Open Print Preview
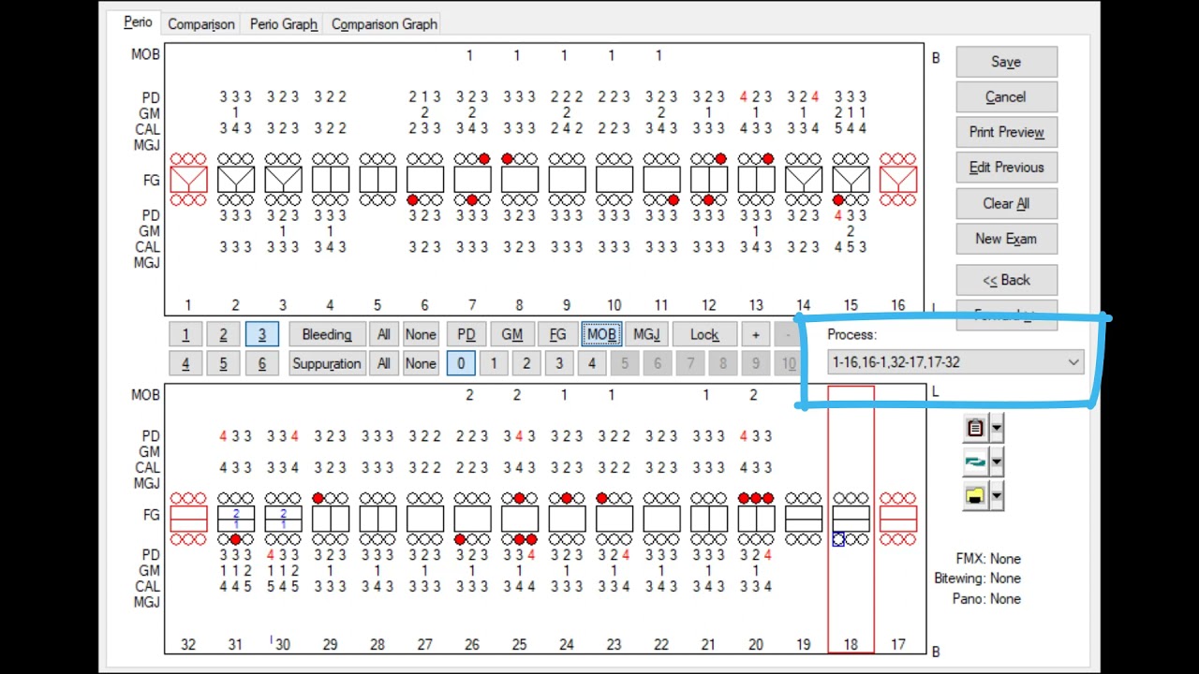The height and width of the screenshot is (674, 1199). [1006, 132]
